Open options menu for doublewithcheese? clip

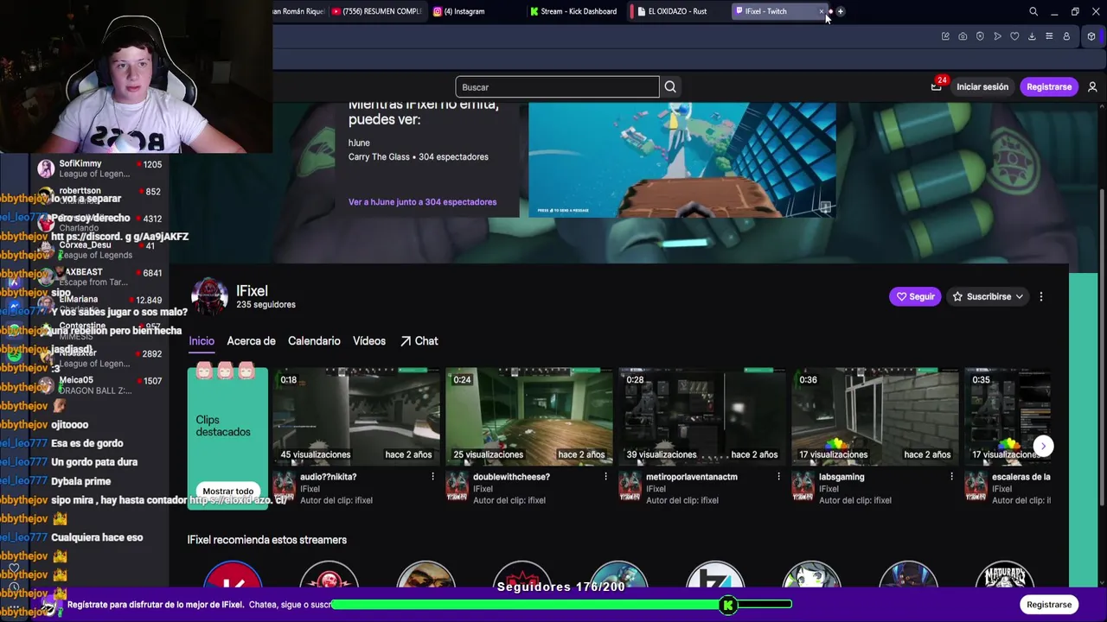click(x=605, y=477)
